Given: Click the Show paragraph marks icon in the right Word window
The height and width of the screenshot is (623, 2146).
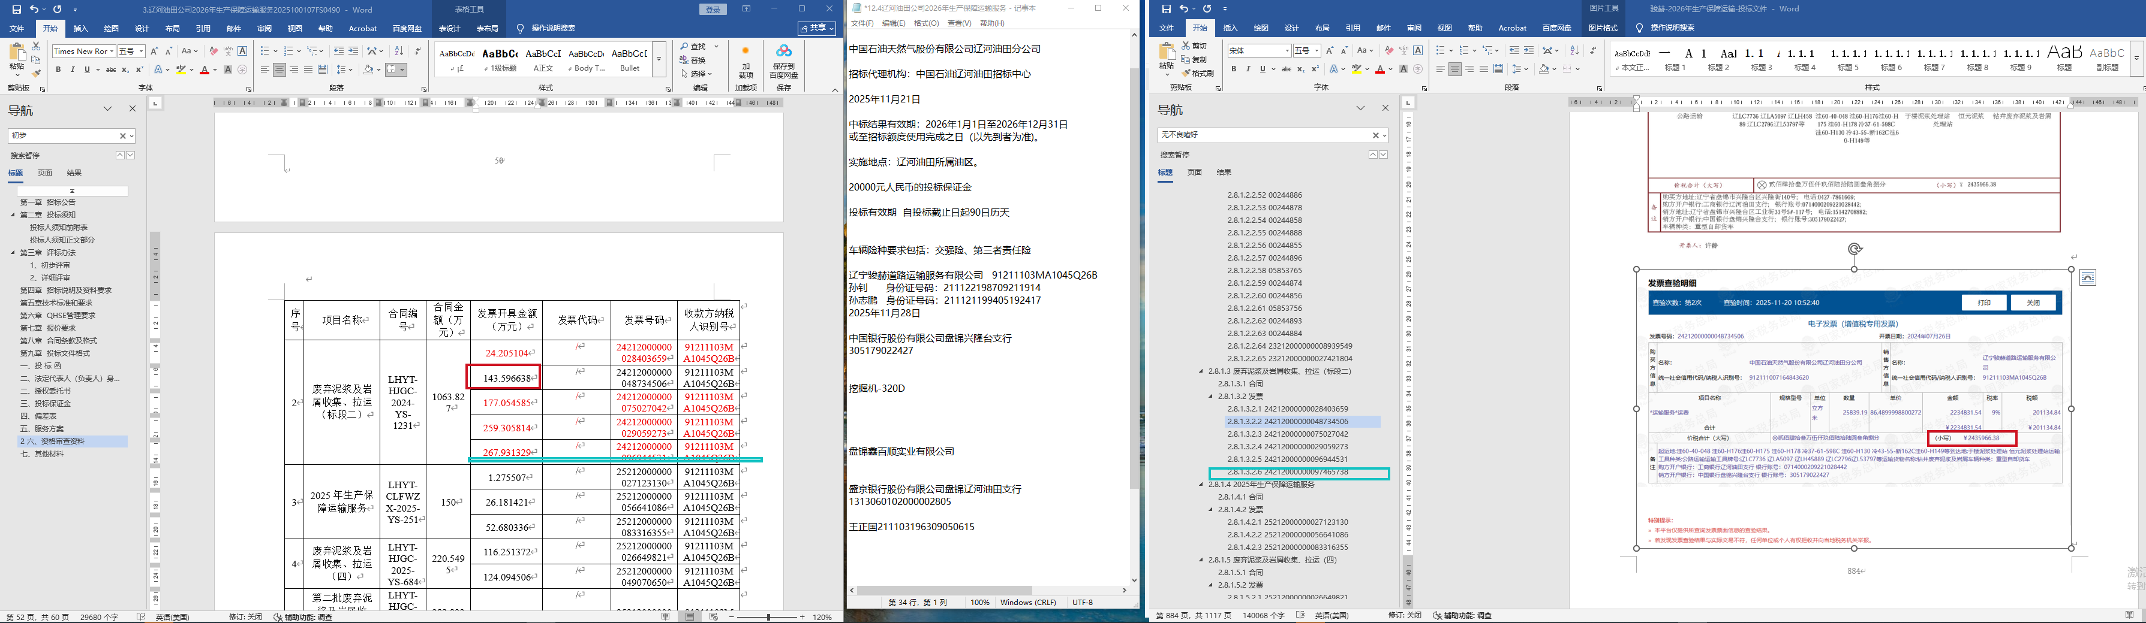Looking at the screenshot, I should (x=1593, y=51).
